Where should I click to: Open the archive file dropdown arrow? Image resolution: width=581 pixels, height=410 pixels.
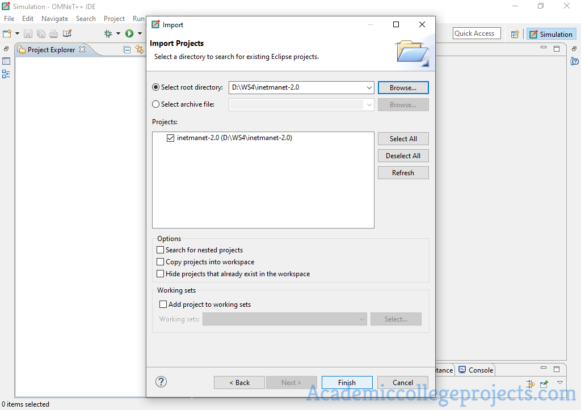click(369, 105)
